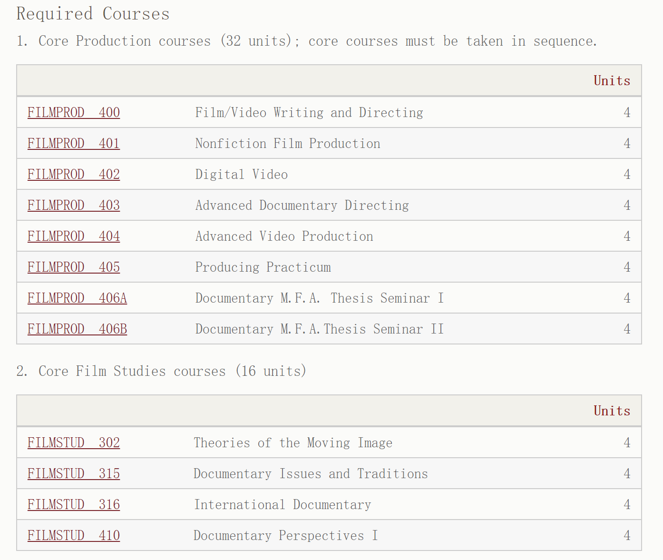Click the Units header of Core Production table
Viewport: 663px width, 560px height.
[x=612, y=80]
